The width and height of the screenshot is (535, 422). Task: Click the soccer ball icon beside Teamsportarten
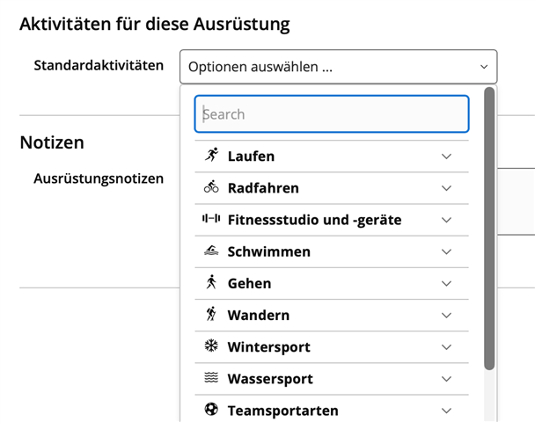211,410
